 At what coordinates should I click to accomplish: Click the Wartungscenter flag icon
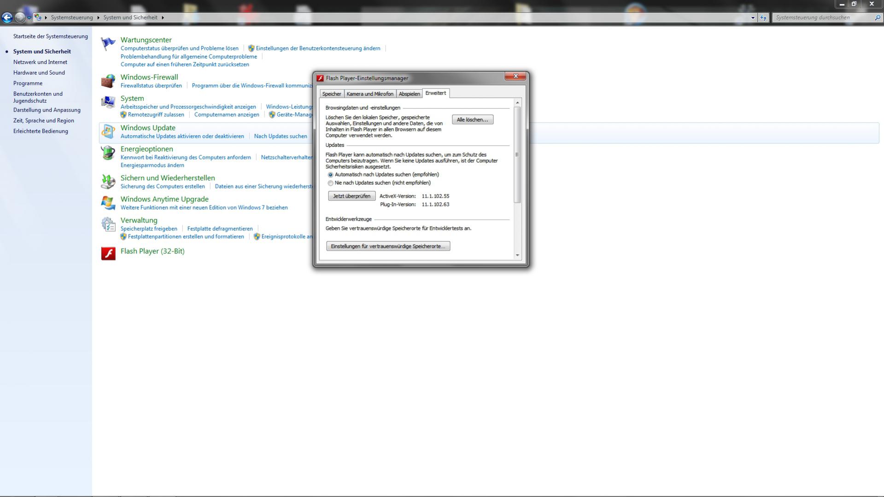point(108,44)
